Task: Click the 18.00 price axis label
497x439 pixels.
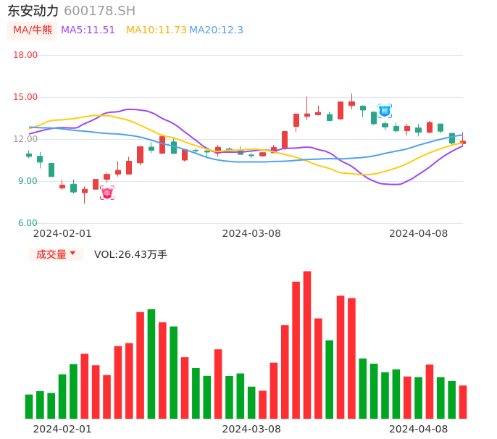Action: click(25, 55)
